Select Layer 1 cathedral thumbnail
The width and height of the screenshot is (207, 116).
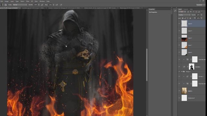click(x=184, y=91)
